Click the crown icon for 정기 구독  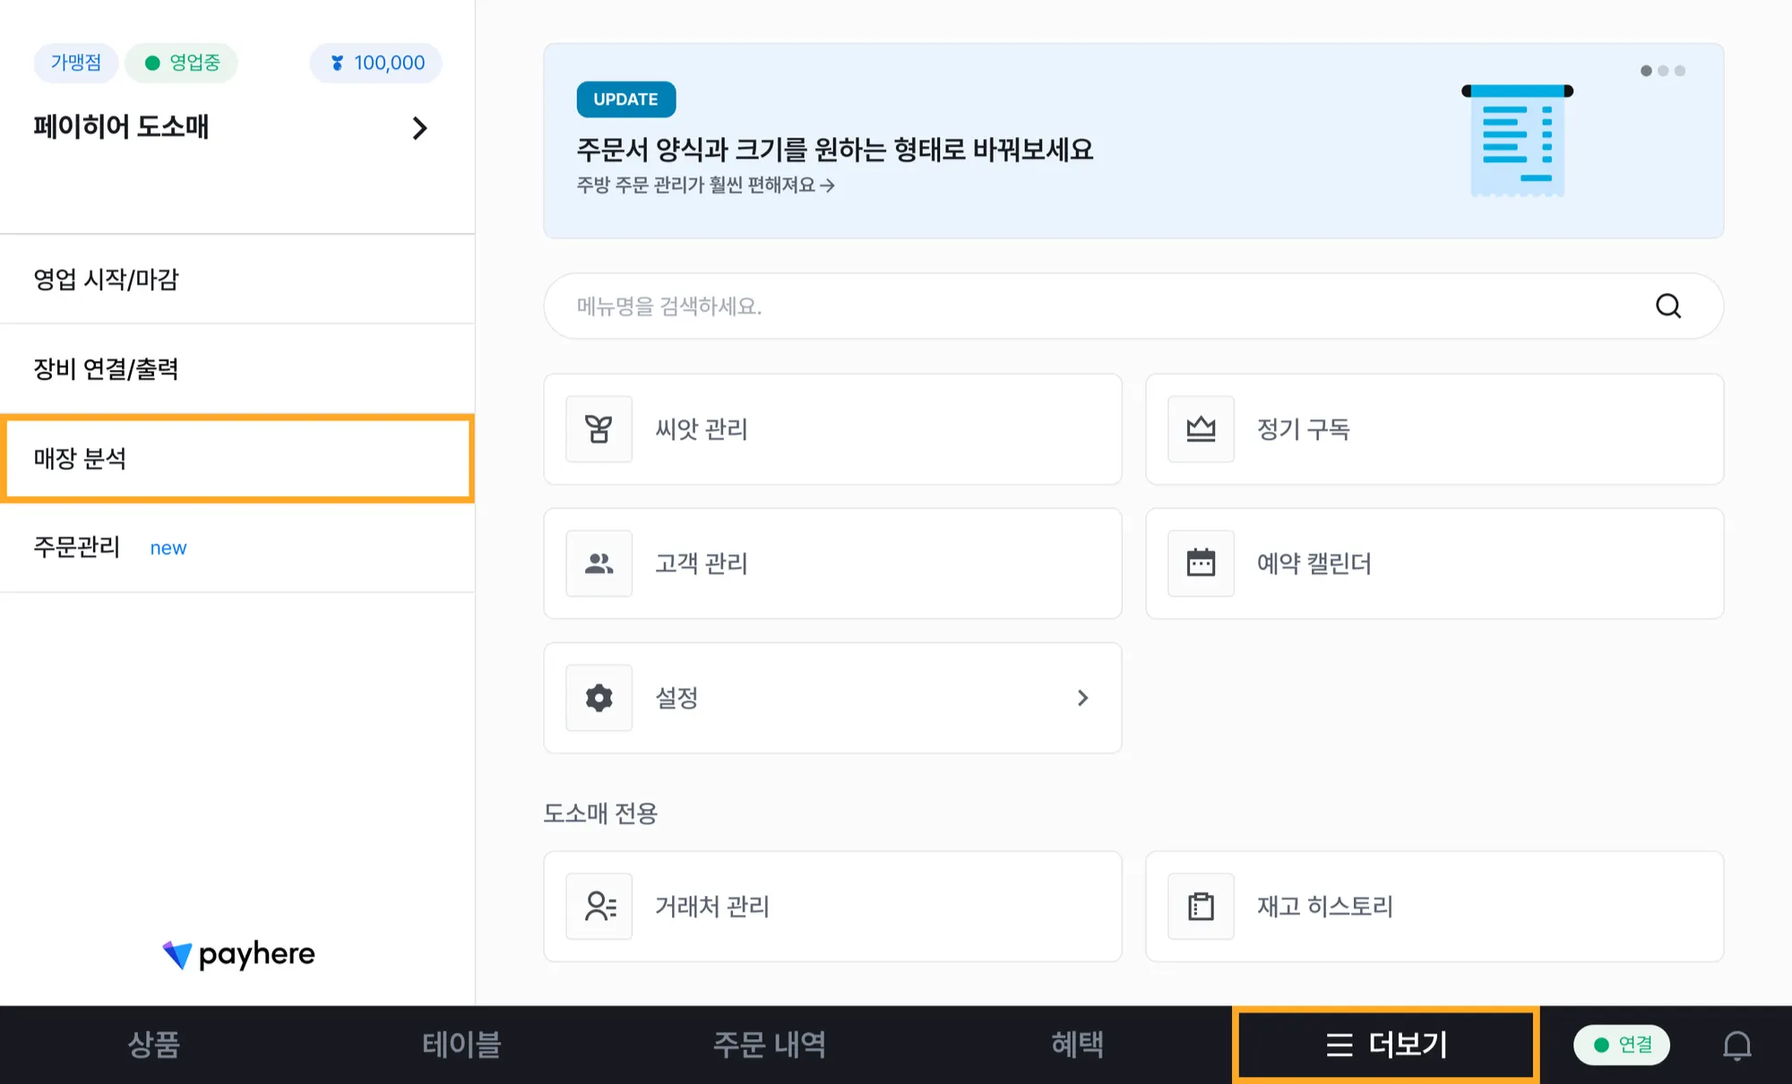tap(1201, 429)
